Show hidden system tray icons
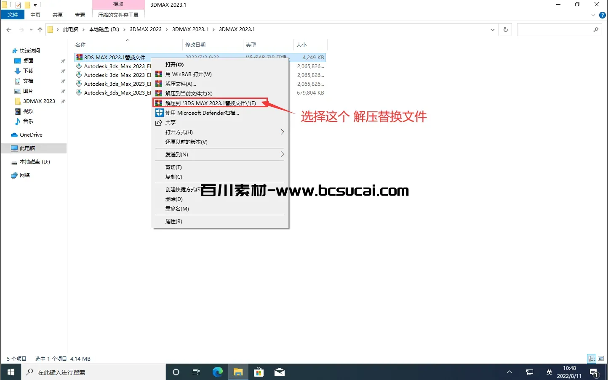The height and width of the screenshot is (380, 608). coord(509,372)
